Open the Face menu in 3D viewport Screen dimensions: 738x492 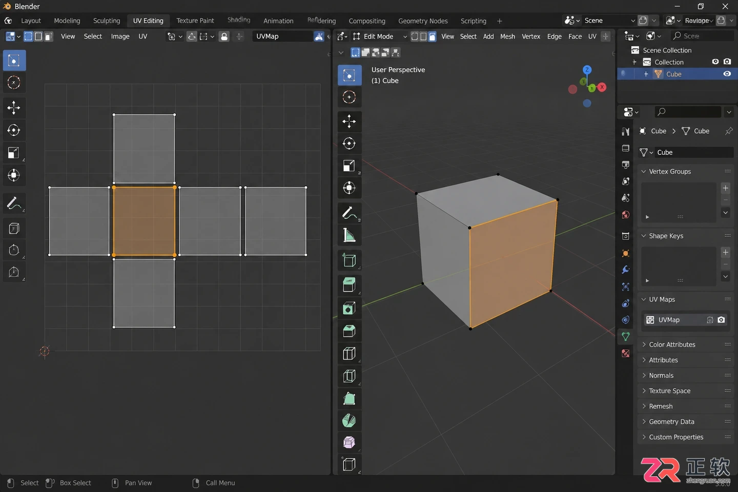pos(575,36)
